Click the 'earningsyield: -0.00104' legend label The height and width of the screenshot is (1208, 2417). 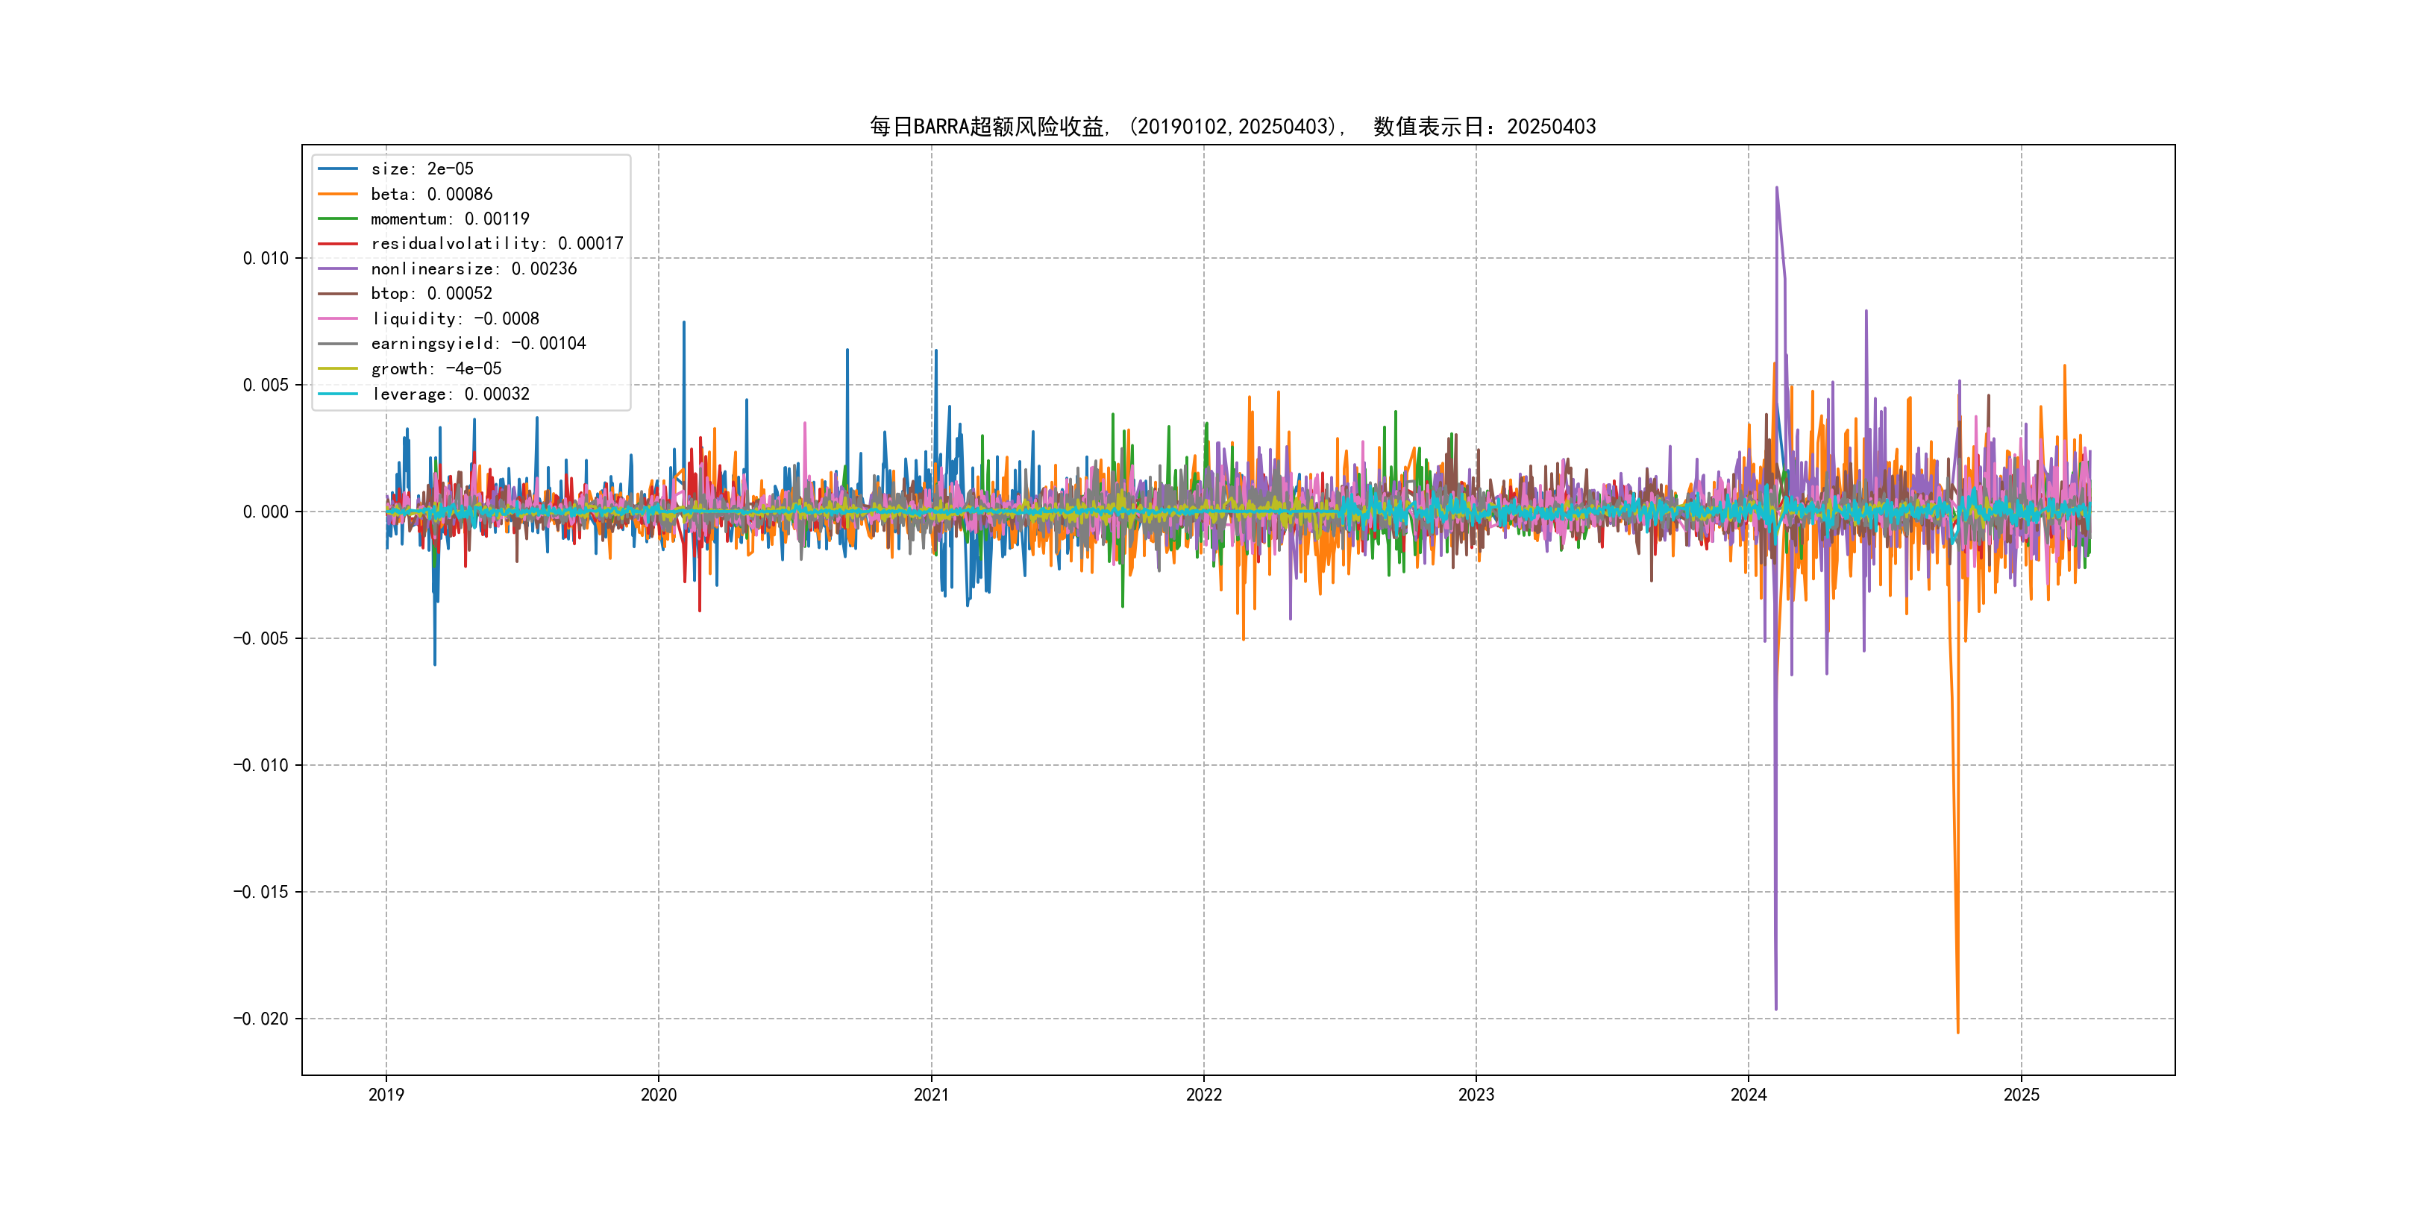477,343
